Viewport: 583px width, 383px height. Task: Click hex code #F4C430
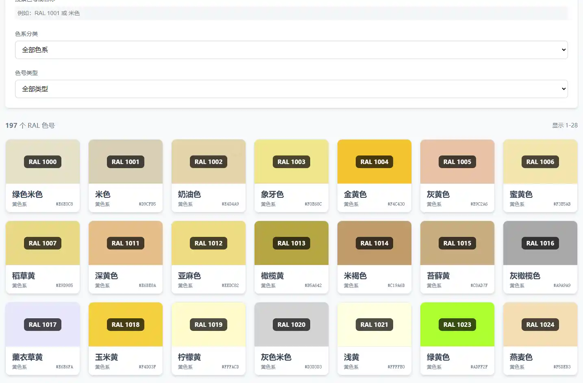point(396,204)
